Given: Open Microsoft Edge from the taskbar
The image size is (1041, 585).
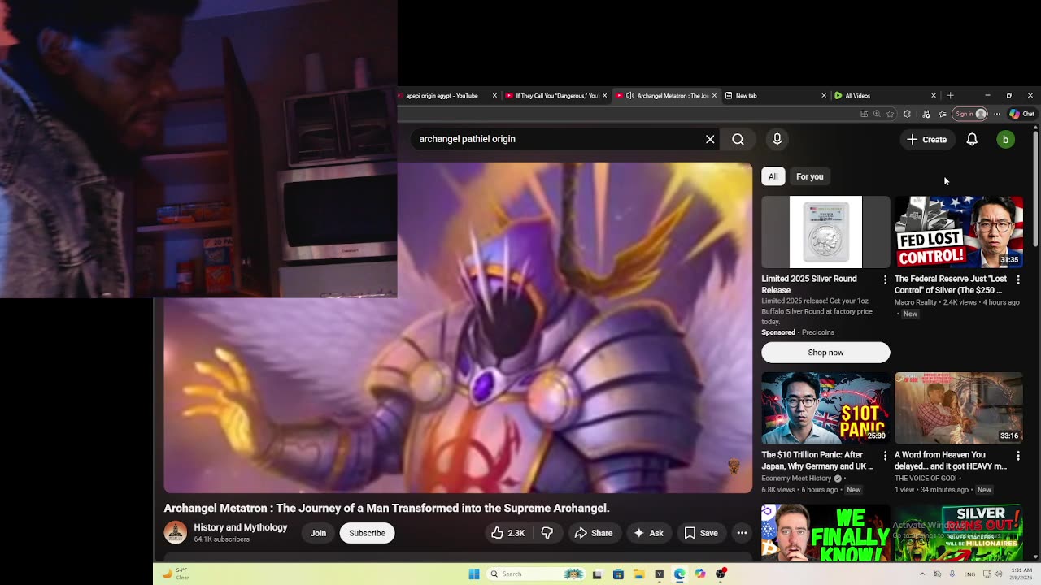Looking at the screenshot, I should (x=679, y=574).
